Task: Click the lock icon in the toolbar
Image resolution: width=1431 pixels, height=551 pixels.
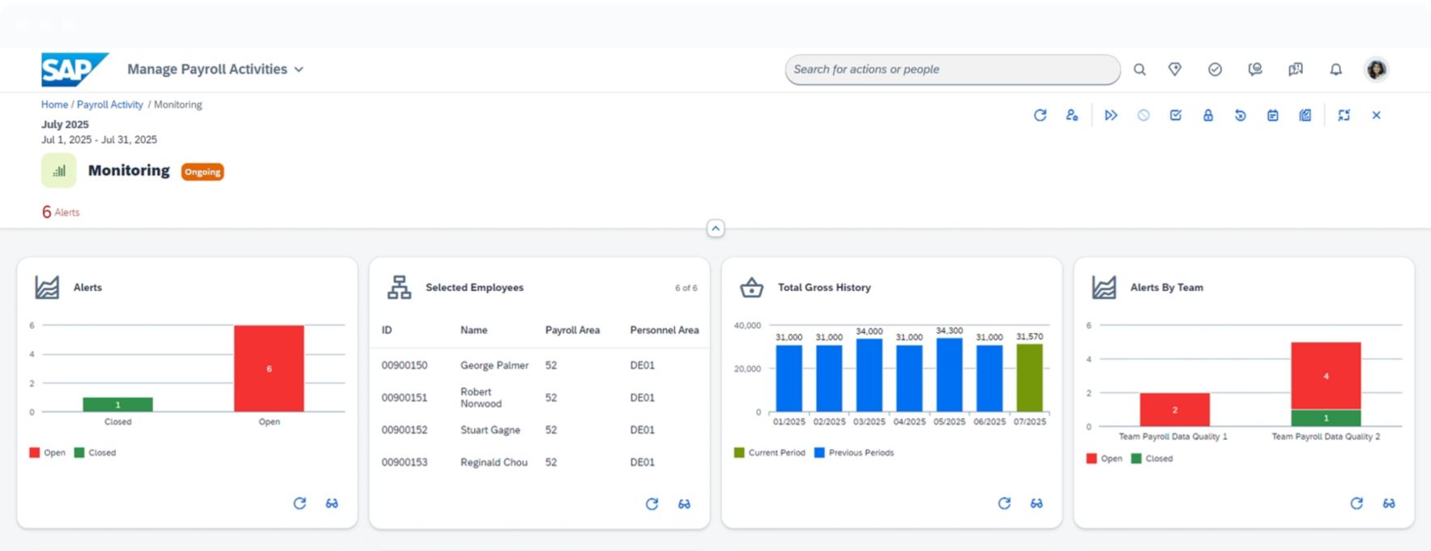Action: coord(1207,115)
